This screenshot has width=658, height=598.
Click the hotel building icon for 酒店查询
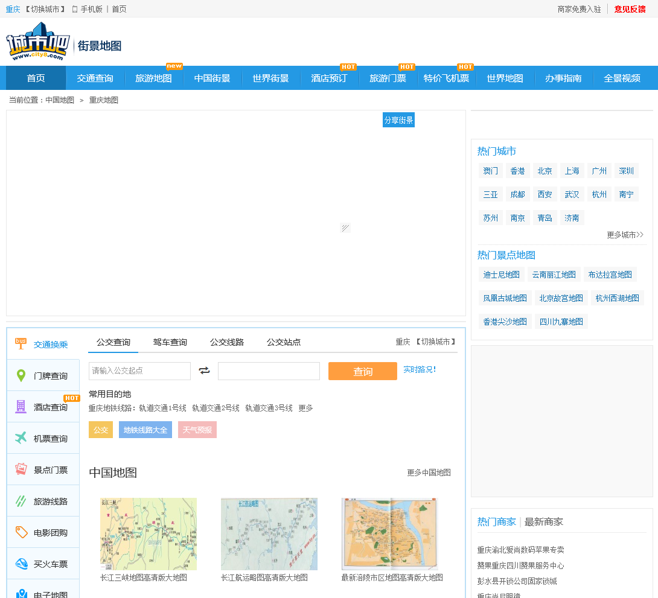point(21,407)
